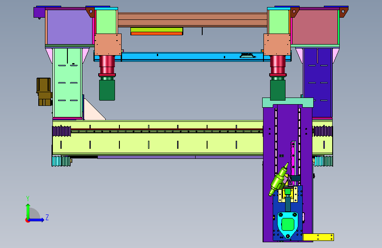Select the long sky-blue crossbeam

193,56
